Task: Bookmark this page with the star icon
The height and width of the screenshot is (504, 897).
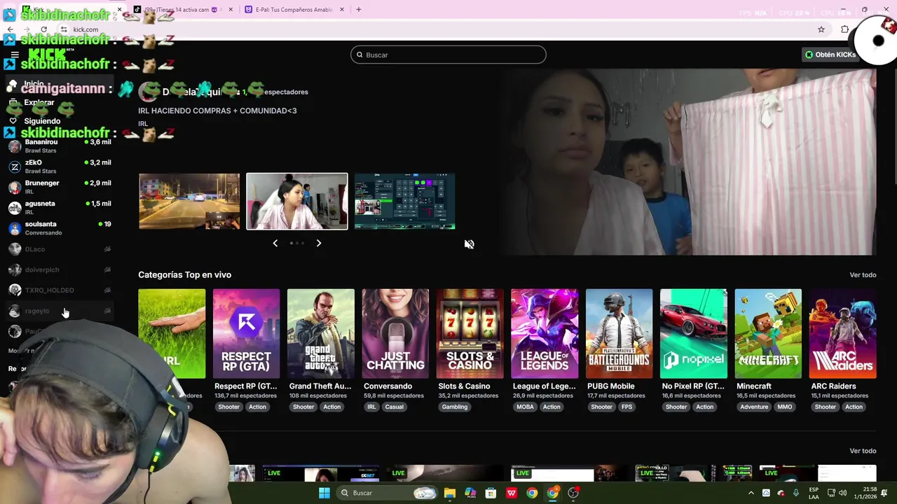Action: tap(821, 29)
